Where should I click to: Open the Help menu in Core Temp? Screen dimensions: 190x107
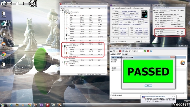pyautogui.click(x=167, y=8)
